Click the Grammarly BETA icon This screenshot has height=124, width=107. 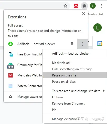pos(11,66)
